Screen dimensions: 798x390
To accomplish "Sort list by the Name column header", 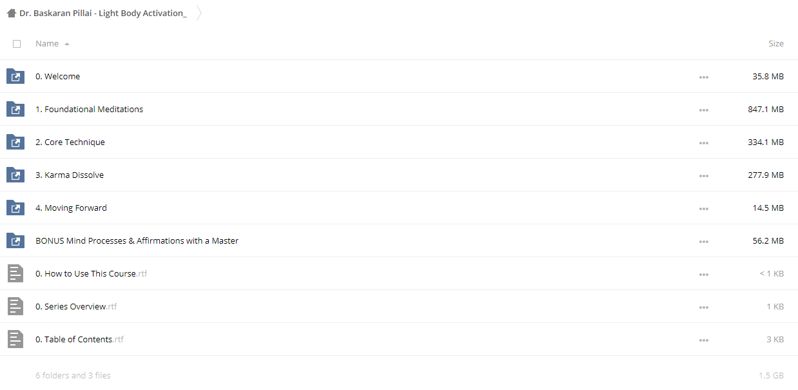I will [47, 43].
